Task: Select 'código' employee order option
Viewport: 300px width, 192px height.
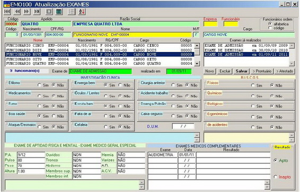Action: [270, 28]
